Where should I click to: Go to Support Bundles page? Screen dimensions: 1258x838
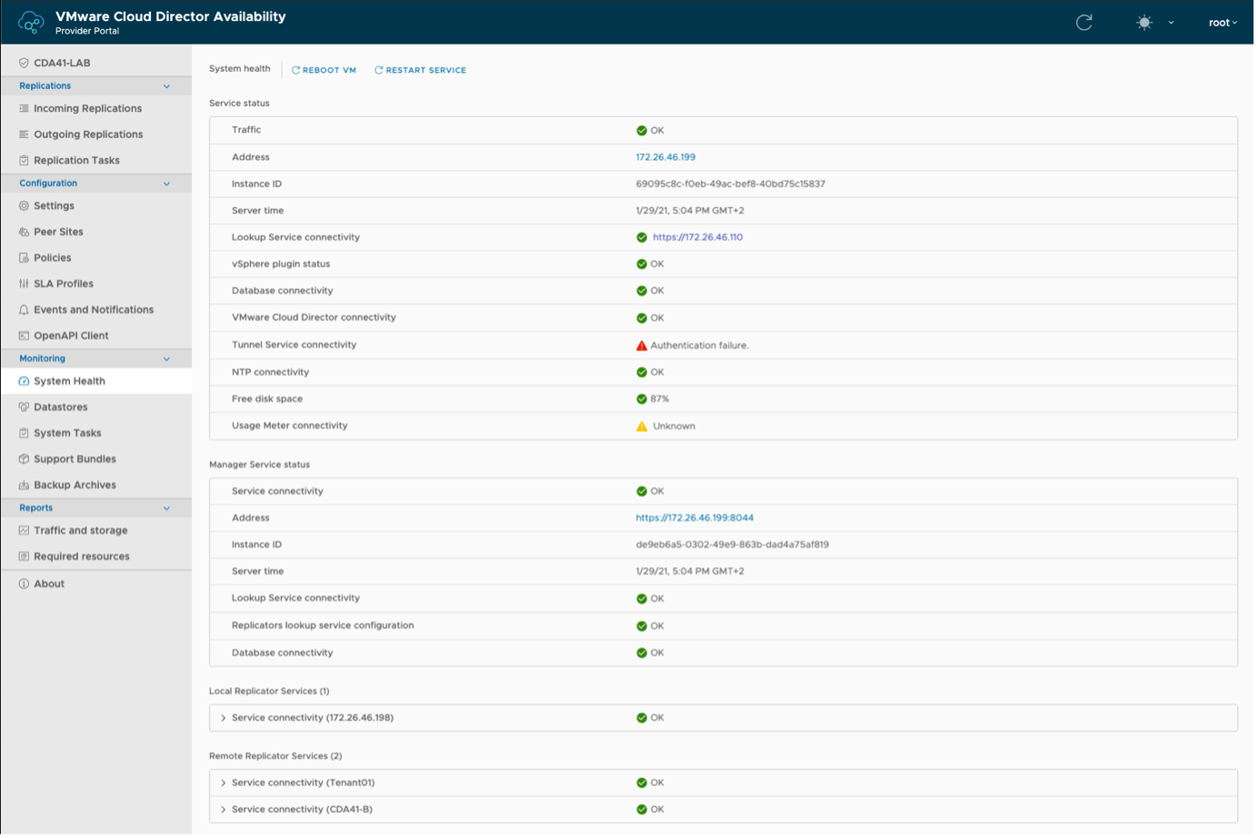click(75, 459)
